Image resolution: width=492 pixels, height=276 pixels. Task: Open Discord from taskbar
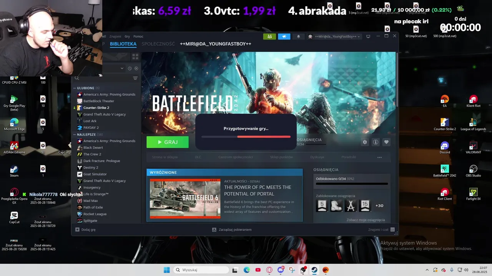(x=281, y=270)
